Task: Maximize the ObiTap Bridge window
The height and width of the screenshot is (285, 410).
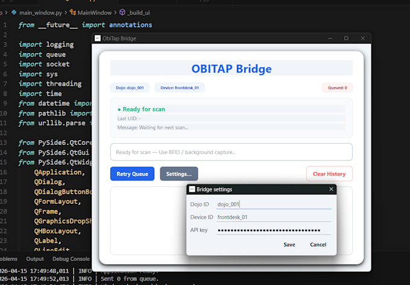Action: [346, 38]
